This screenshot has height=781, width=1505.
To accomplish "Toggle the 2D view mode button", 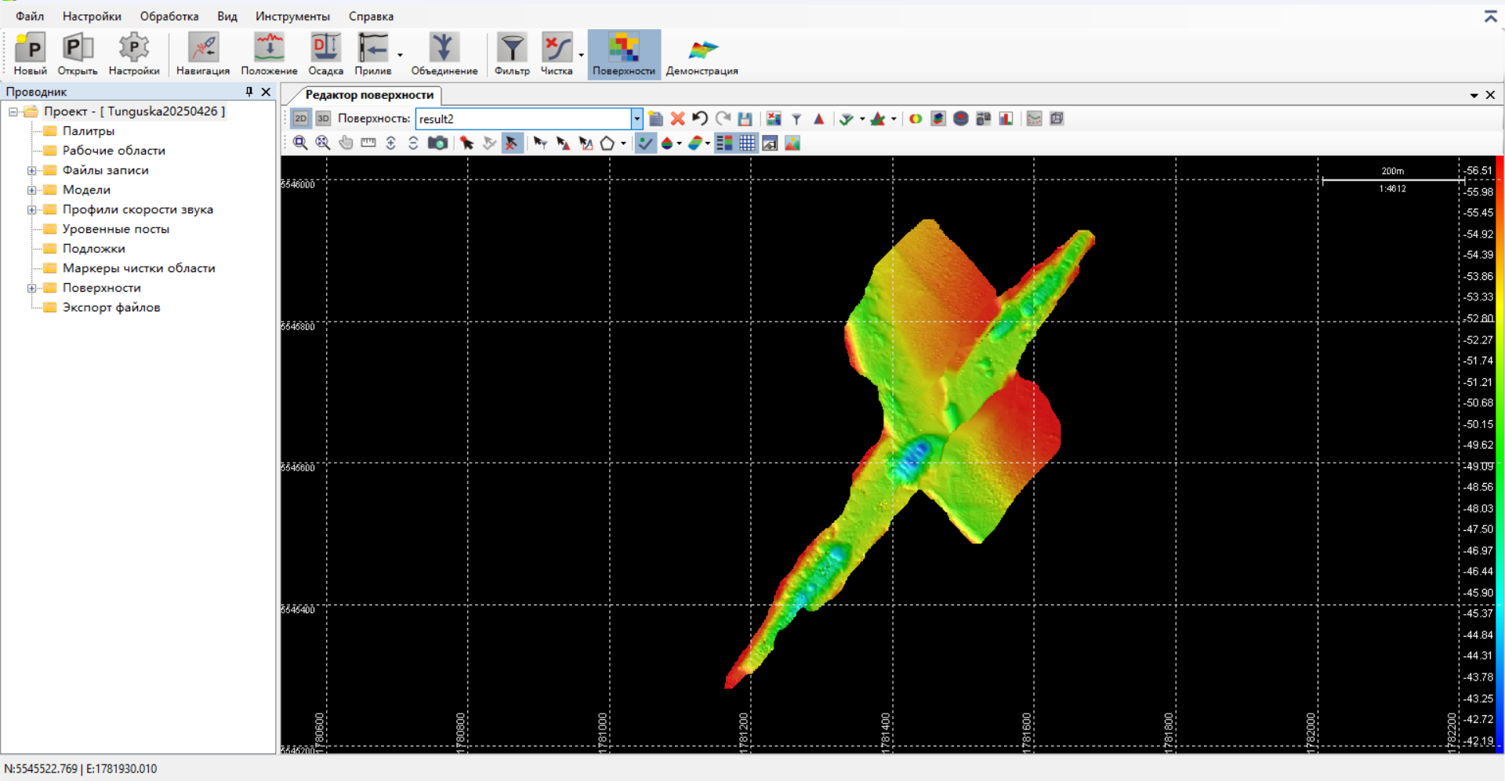I will coord(301,118).
